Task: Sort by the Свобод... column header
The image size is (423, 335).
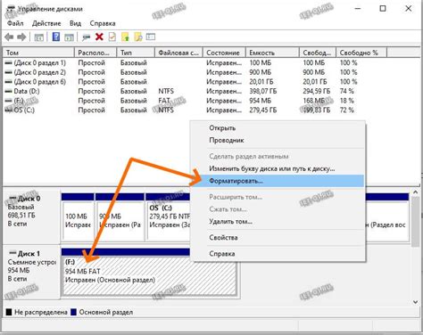Action: tap(318, 53)
